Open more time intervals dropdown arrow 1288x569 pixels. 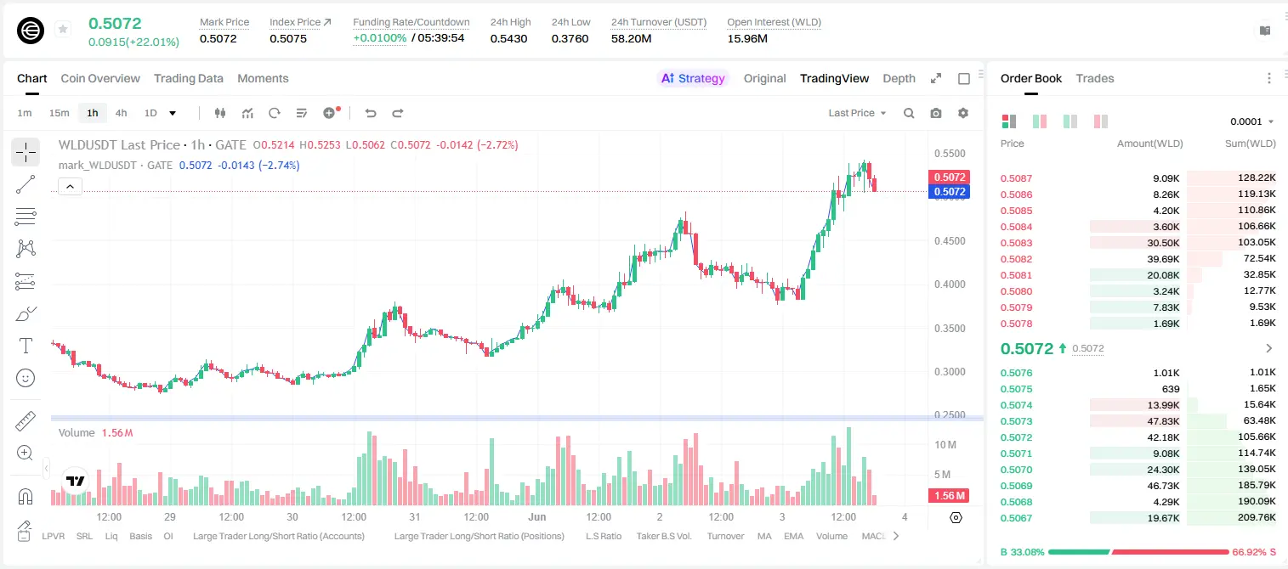173,113
